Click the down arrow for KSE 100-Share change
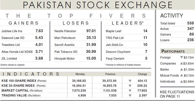195x101 pixels. click(x=130, y=81)
